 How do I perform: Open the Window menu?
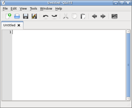46,9
